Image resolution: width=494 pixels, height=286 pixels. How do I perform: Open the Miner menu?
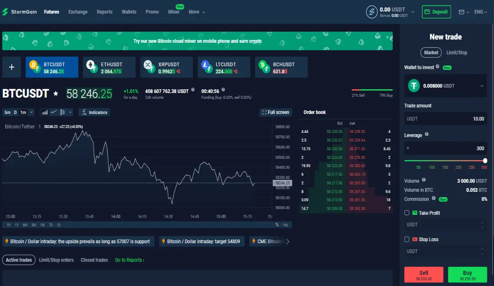pos(174,12)
